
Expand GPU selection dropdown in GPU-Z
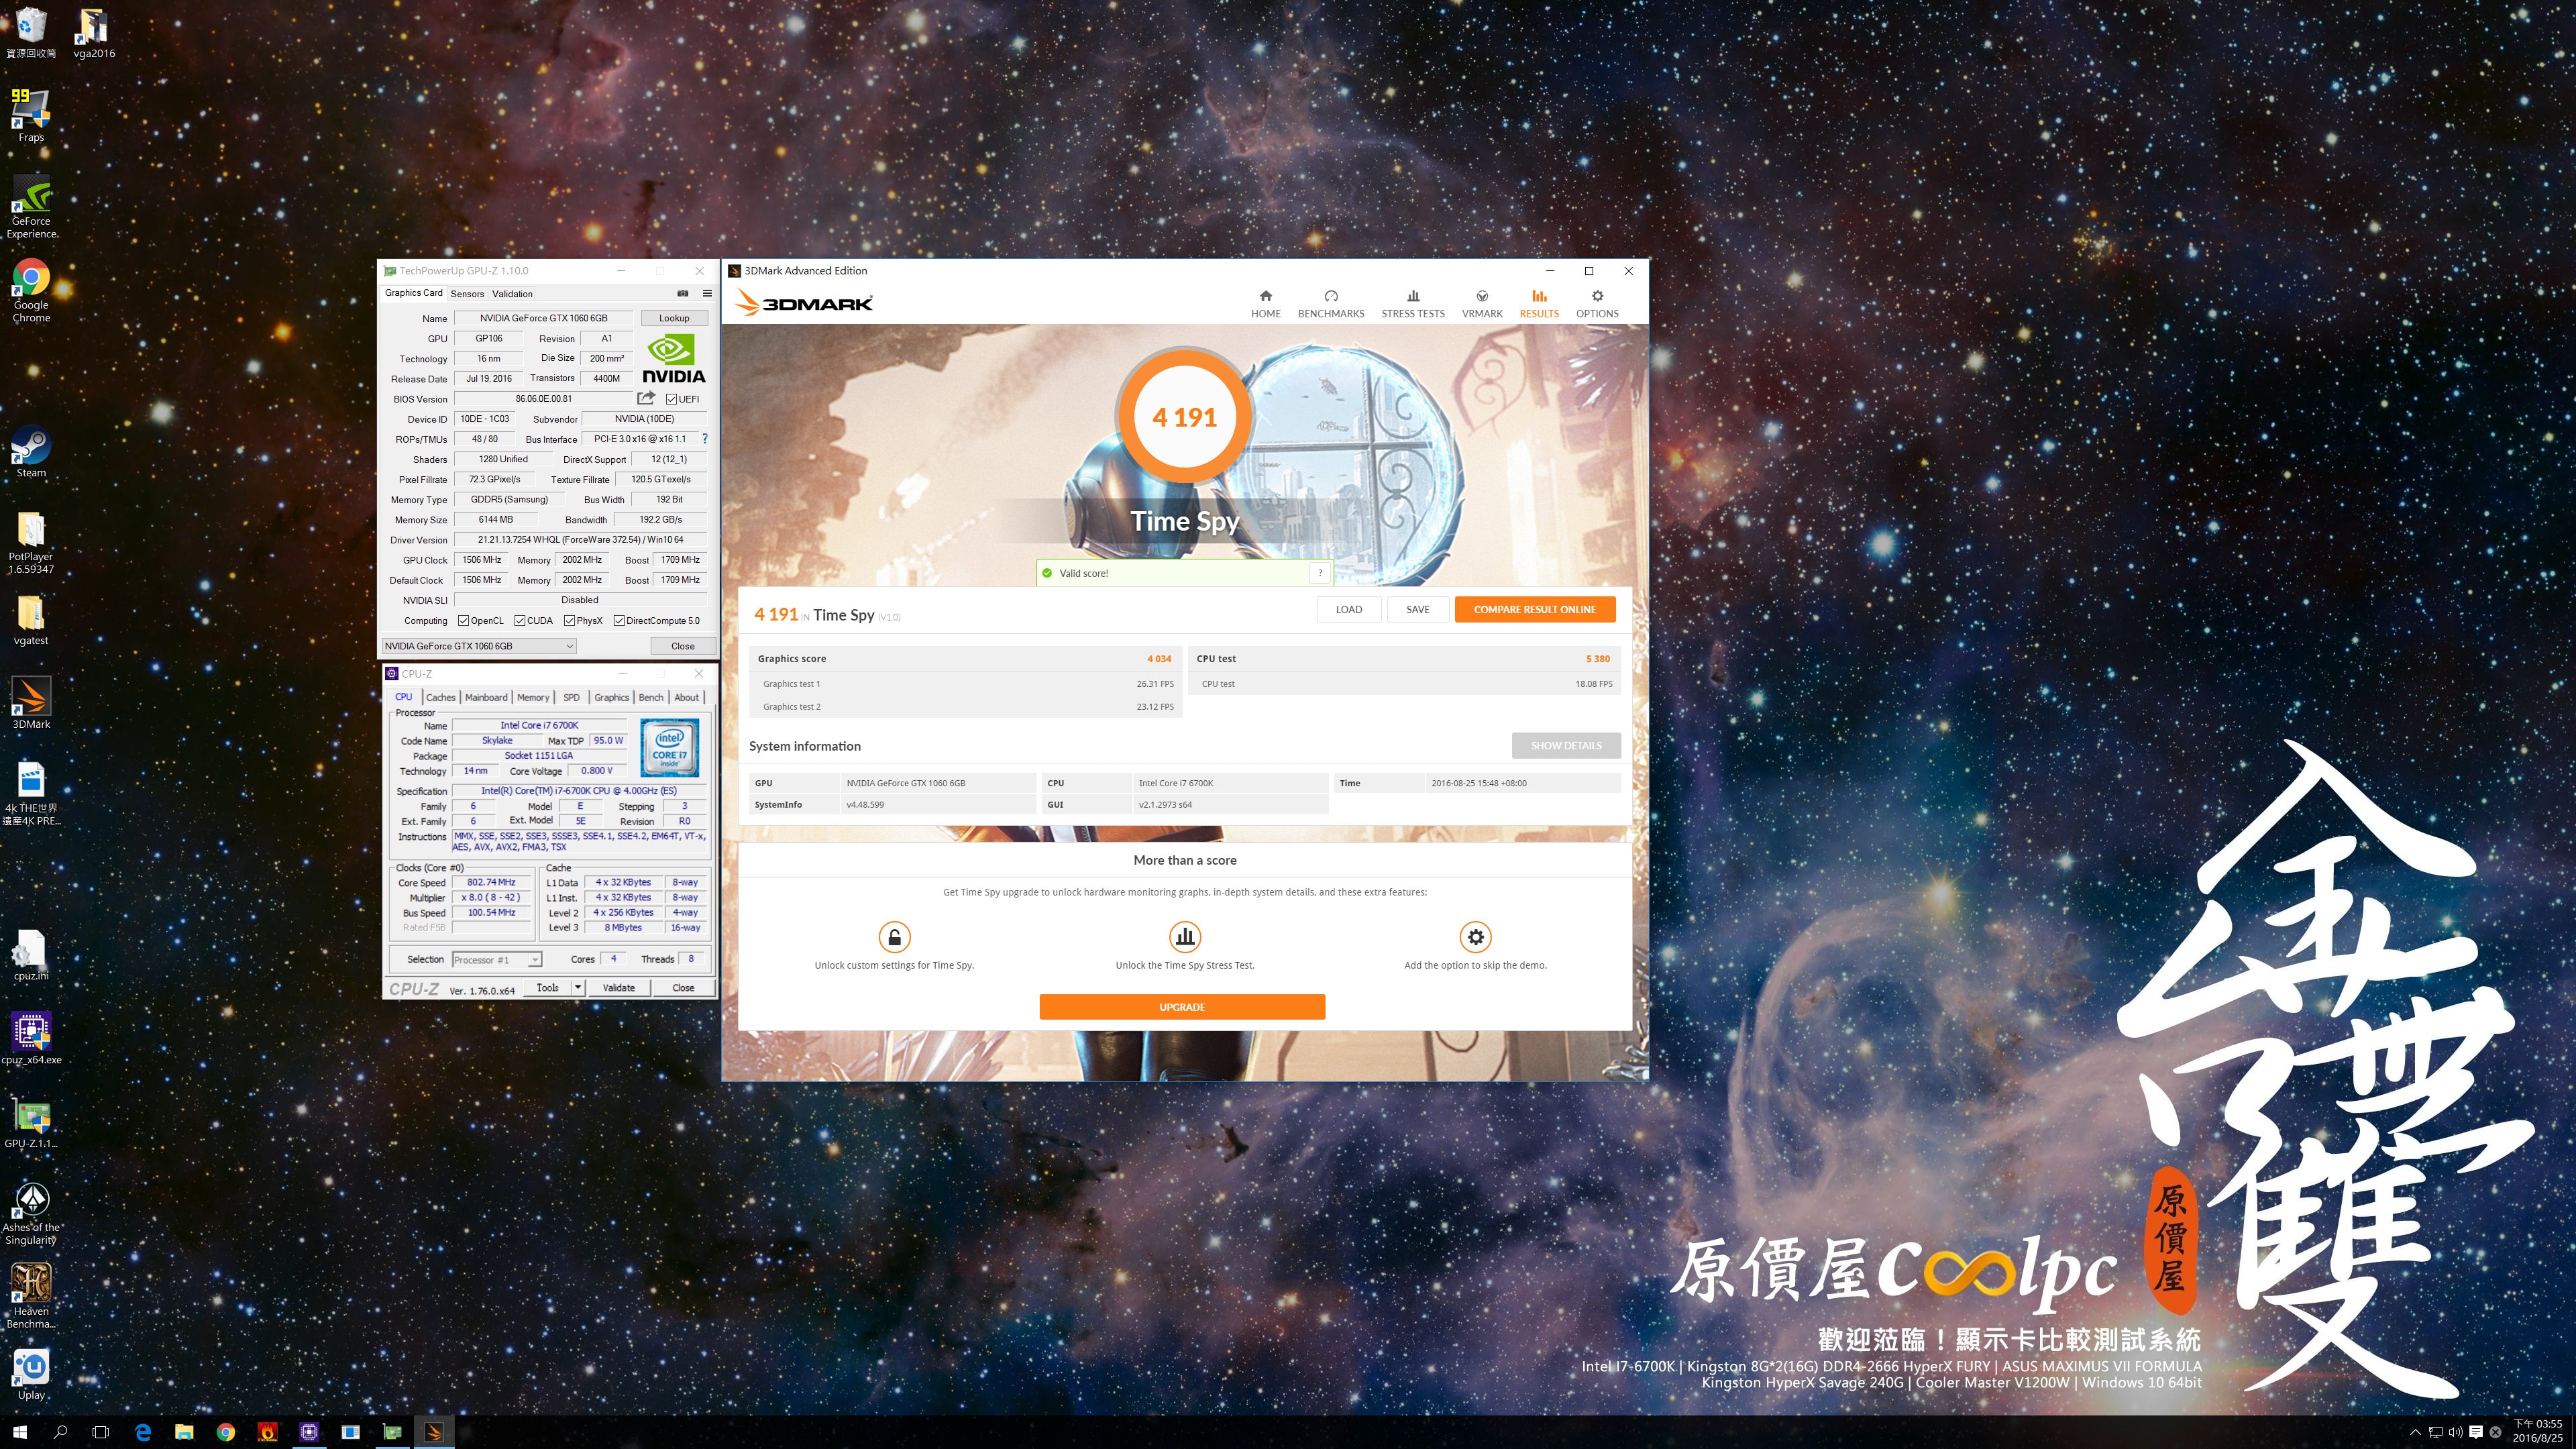[569, 646]
